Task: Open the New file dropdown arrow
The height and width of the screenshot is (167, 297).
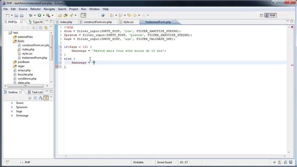Action: coord(12,15)
